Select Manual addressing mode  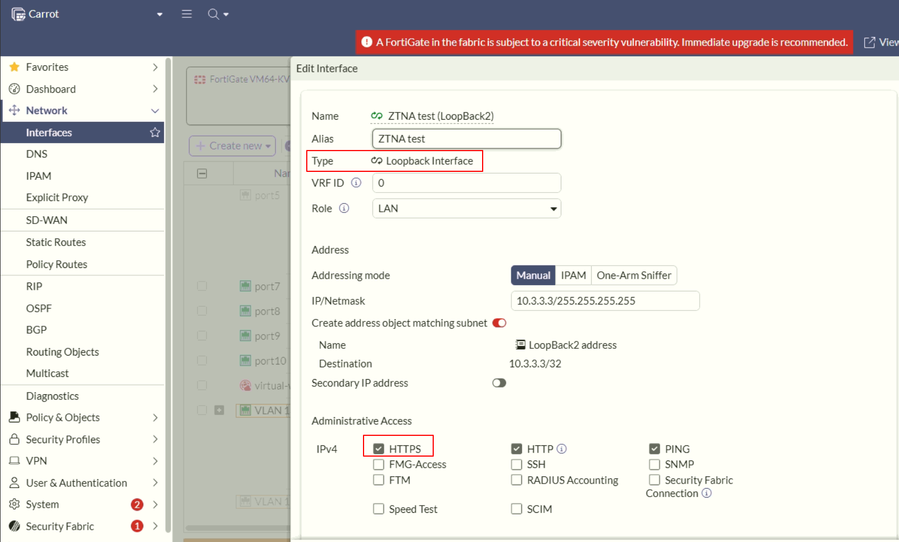click(533, 275)
